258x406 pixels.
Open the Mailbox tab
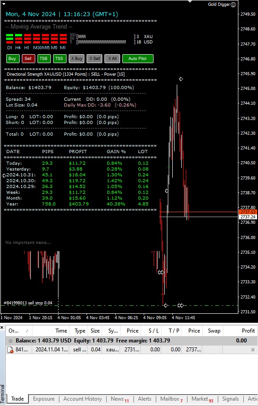coord(171,399)
